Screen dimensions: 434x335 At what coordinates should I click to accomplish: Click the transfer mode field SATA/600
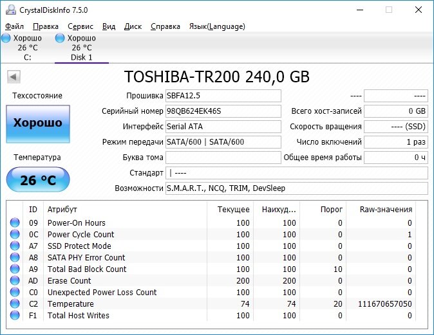[x=223, y=142]
